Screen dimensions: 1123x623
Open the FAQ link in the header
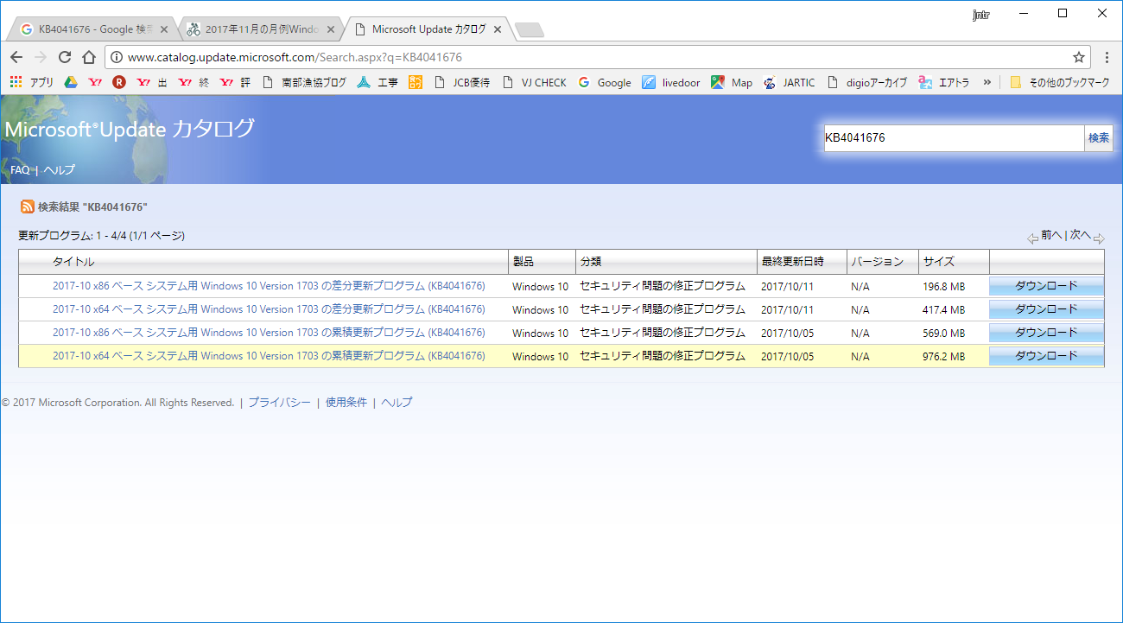20,170
